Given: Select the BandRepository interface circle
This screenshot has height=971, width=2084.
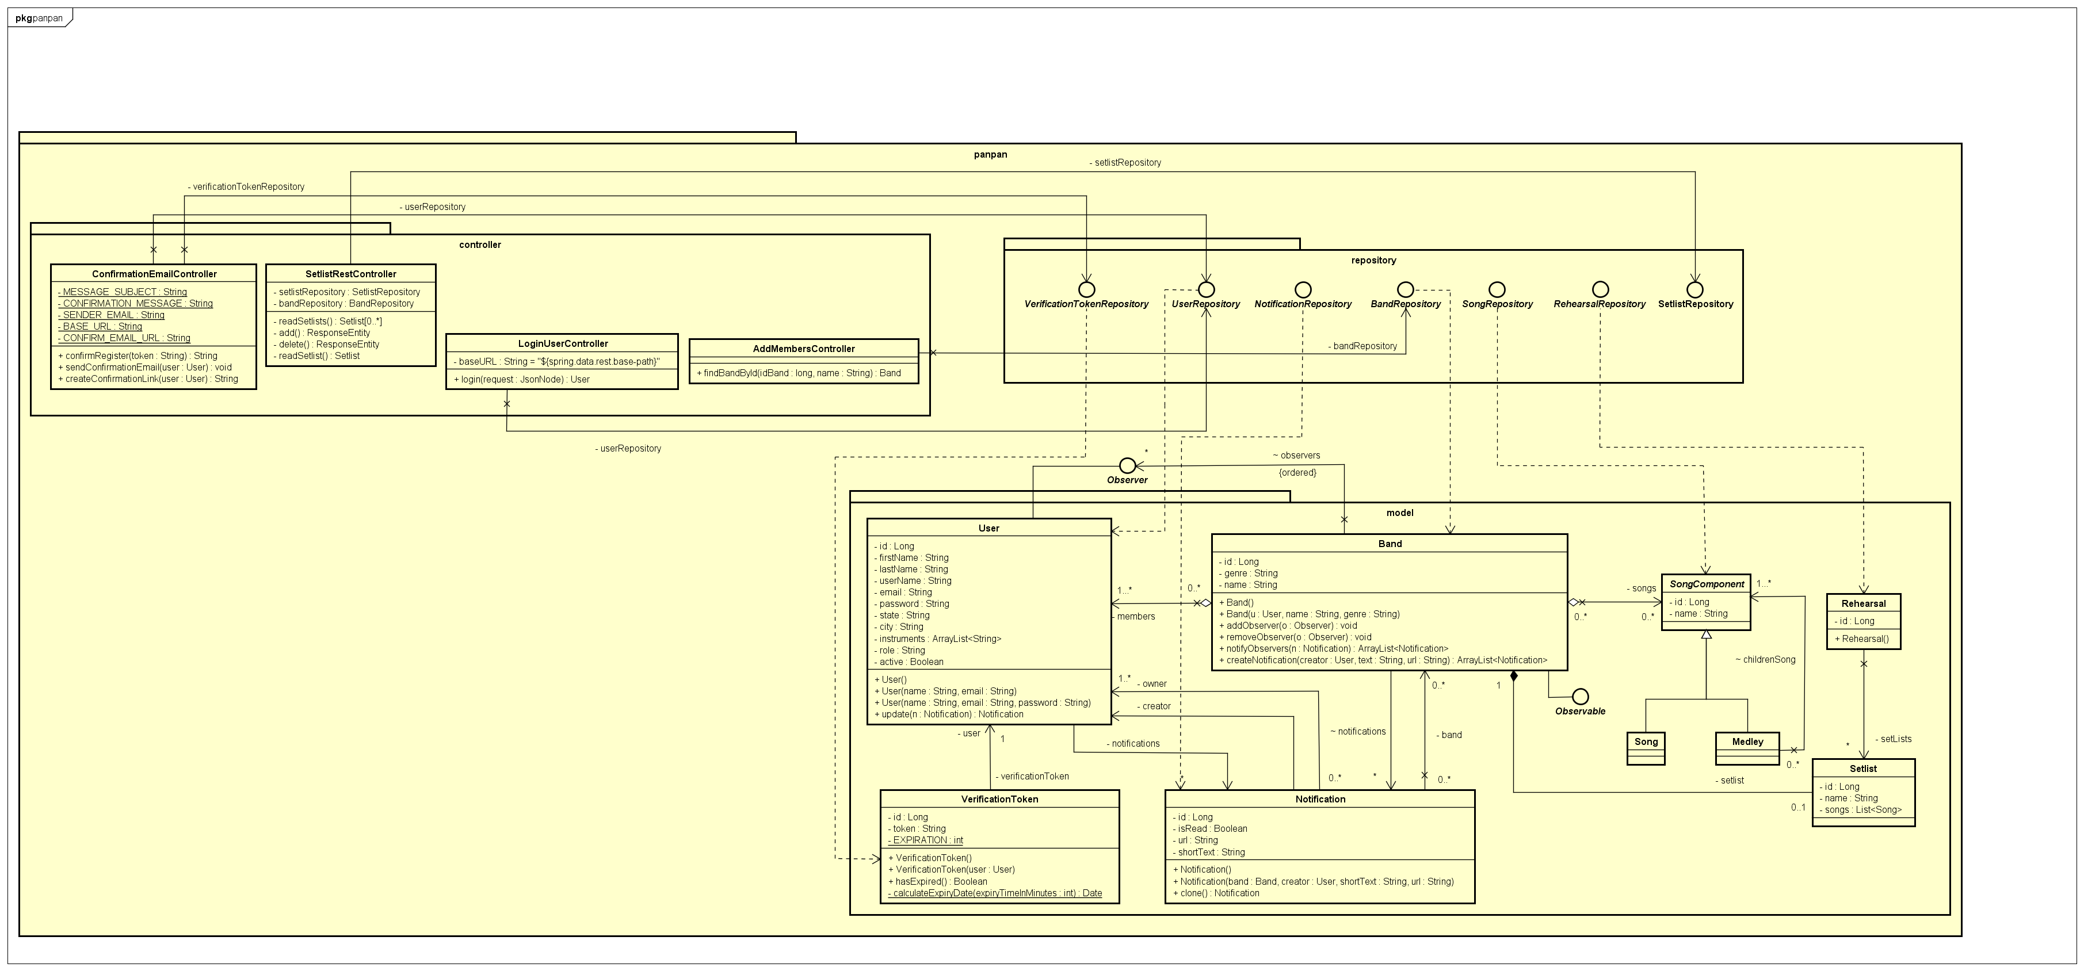Looking at the screenshot, I should tap(1405, 289).
